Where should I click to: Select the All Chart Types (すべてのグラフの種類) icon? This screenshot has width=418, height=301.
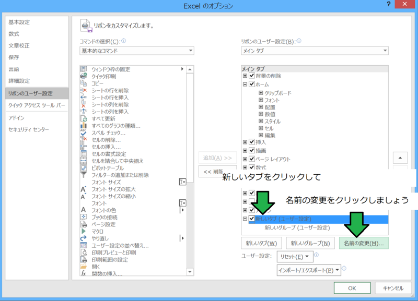coord(84,126)
